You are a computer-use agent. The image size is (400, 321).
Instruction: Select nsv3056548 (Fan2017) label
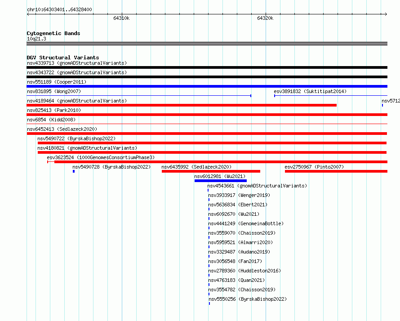235,261
